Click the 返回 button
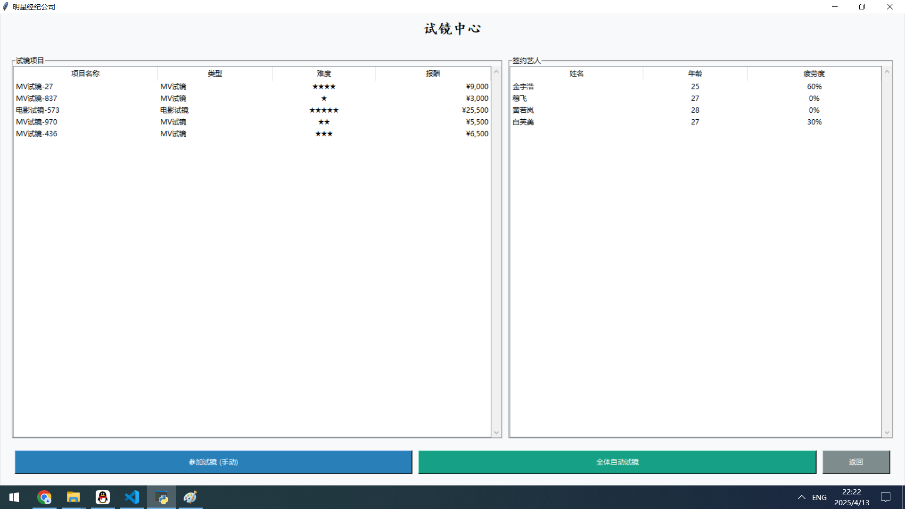This screenshot has height=509, width=905. [x=856, y=462]
